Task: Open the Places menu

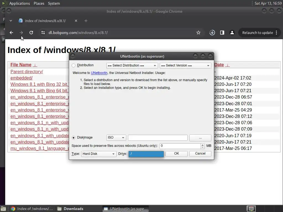Action: click(39, 3)
